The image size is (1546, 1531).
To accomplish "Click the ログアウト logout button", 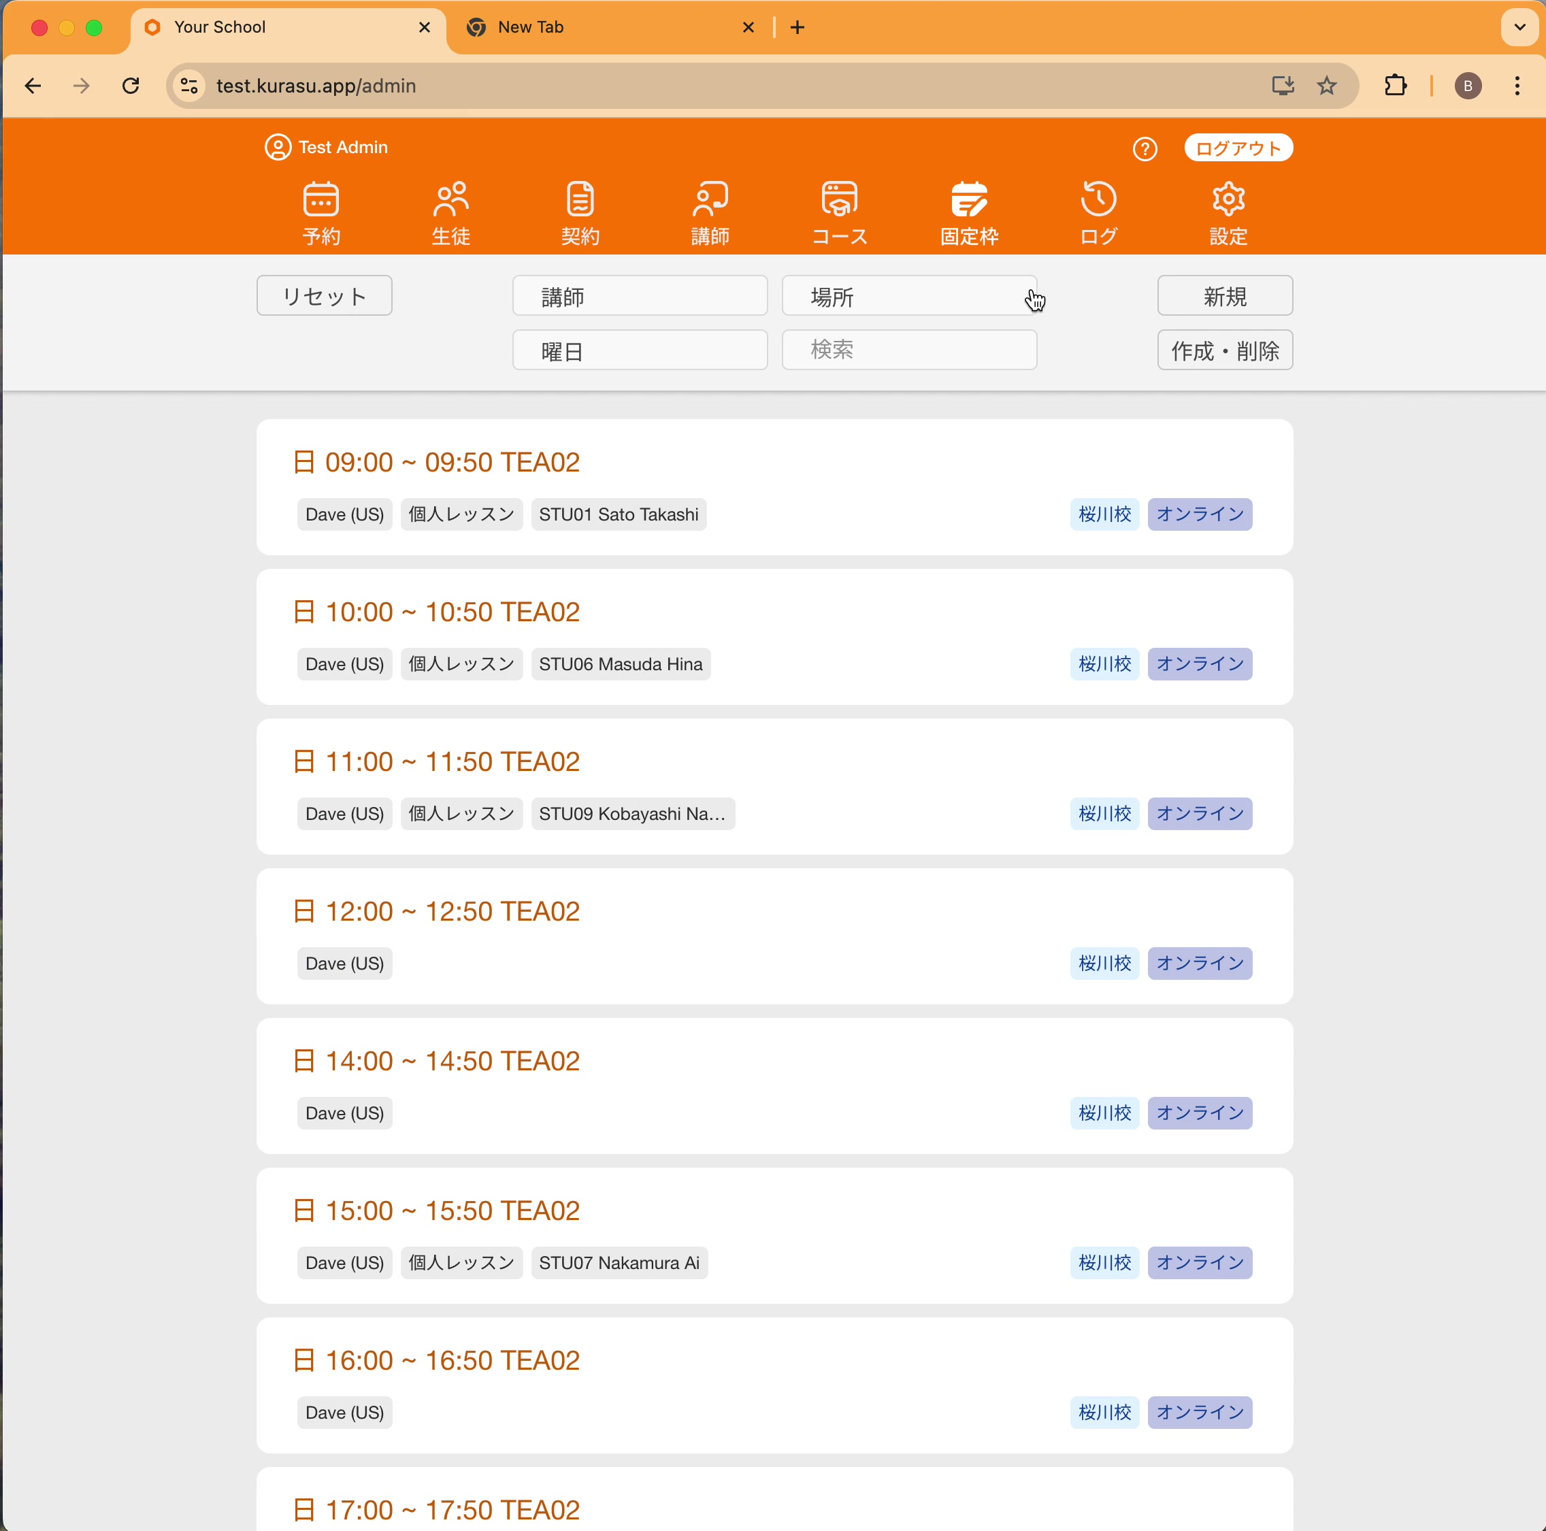I will [1238, 148].
